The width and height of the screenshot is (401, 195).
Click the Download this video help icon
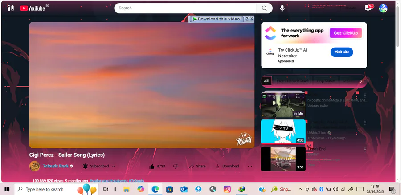[x=247, y=19]
